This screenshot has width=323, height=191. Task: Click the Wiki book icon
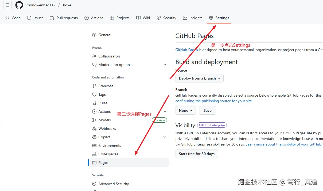coord(138,18)
